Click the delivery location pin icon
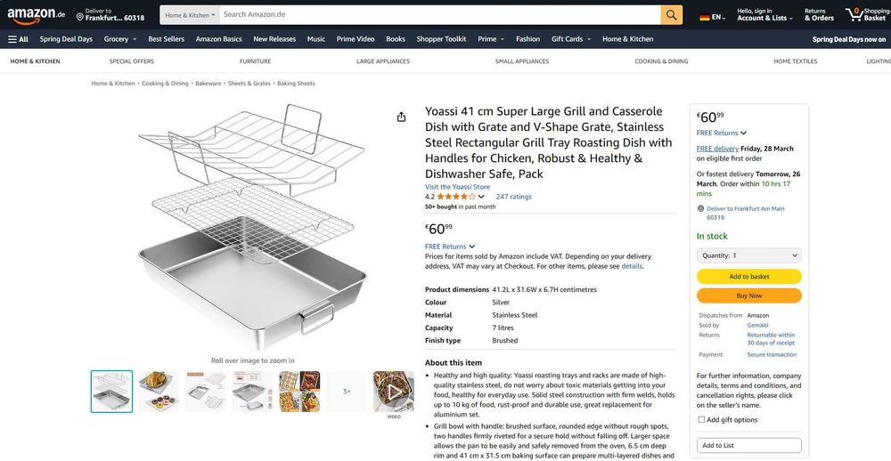Screen dimensions: 891x461 point(80,15)
